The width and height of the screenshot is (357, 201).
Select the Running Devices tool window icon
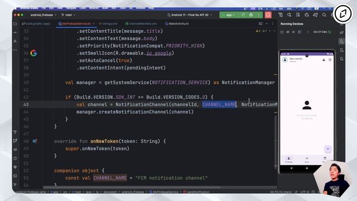(x=341, y=41)
